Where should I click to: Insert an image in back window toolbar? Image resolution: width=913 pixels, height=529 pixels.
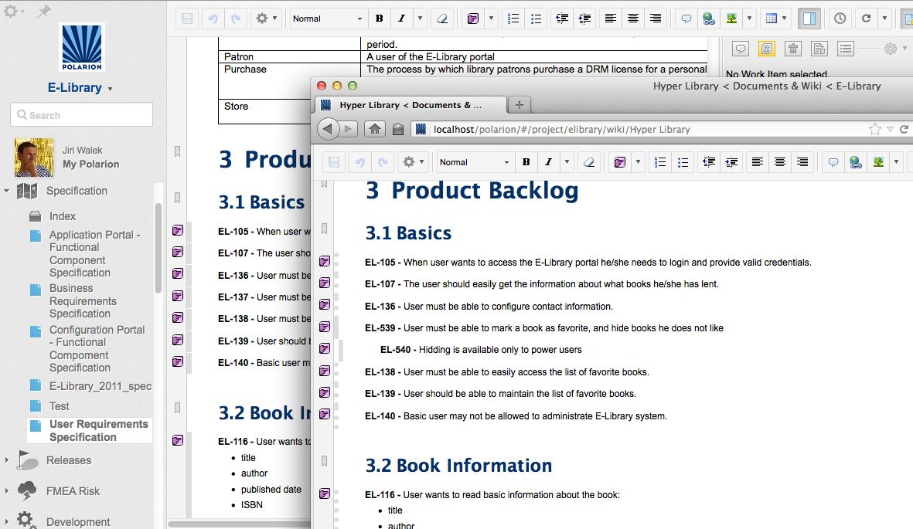731,19
